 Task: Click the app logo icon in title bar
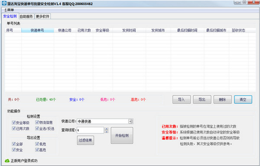(x=4, y=3)
